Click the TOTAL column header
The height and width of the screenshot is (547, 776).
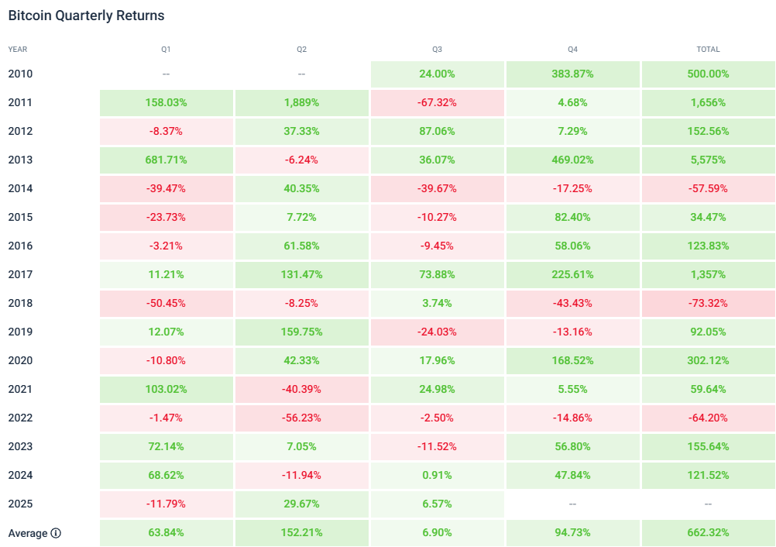point(708,49)
